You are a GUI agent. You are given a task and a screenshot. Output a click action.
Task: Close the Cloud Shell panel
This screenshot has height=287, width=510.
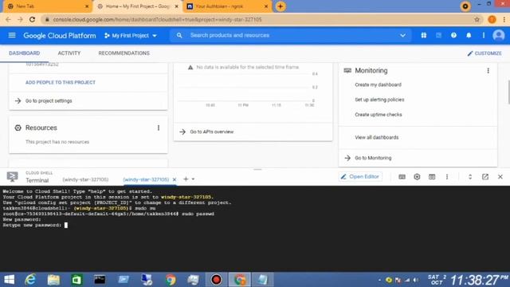tap(500, 177)
